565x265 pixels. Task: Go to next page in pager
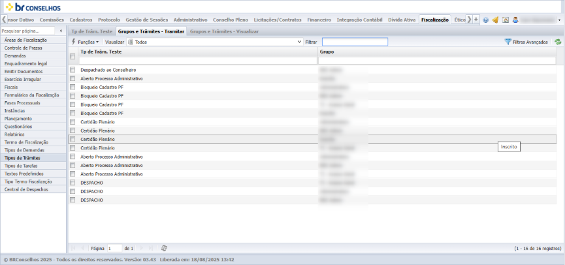[141, 248]
